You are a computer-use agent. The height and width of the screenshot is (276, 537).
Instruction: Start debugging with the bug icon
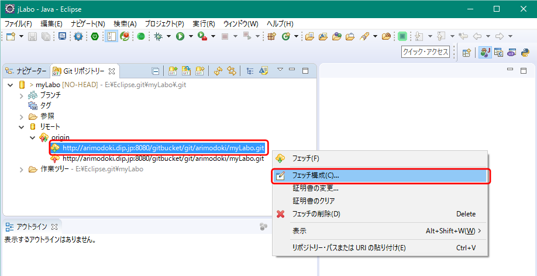click(158, 36)
